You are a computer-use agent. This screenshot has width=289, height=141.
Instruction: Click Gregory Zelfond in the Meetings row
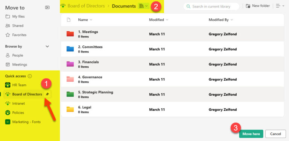click(223, 34)
